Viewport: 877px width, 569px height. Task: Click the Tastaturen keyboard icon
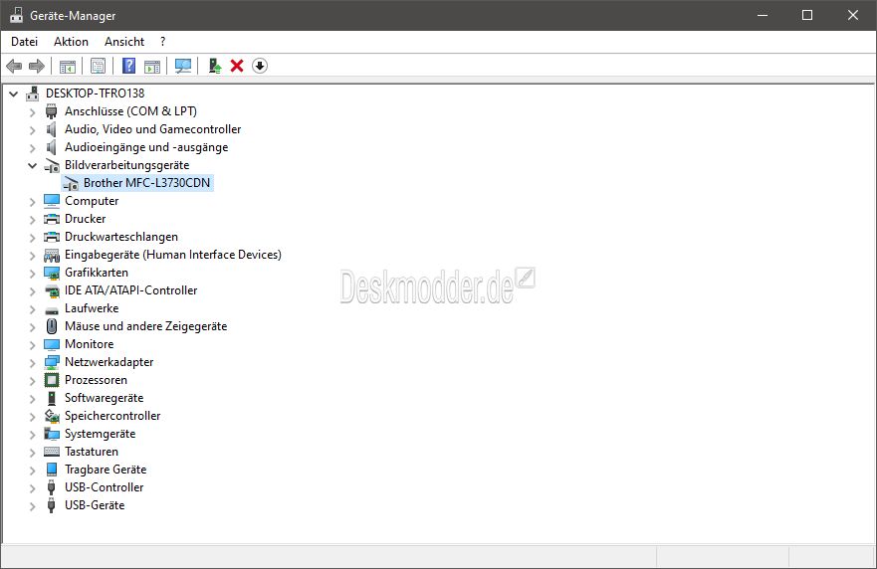(52, 451)
